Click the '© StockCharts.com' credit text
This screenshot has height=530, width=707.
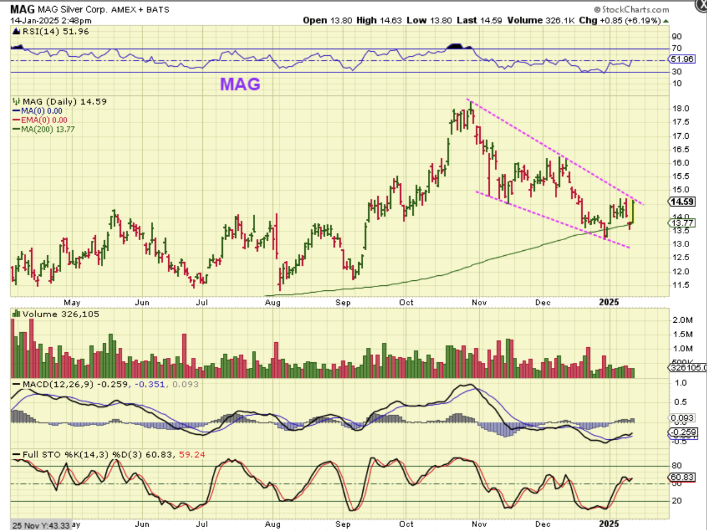pyautogui.click(x=631, y=9)
